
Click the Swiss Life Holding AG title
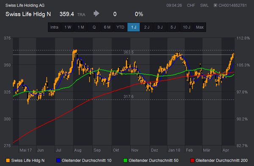click(25, 5)
